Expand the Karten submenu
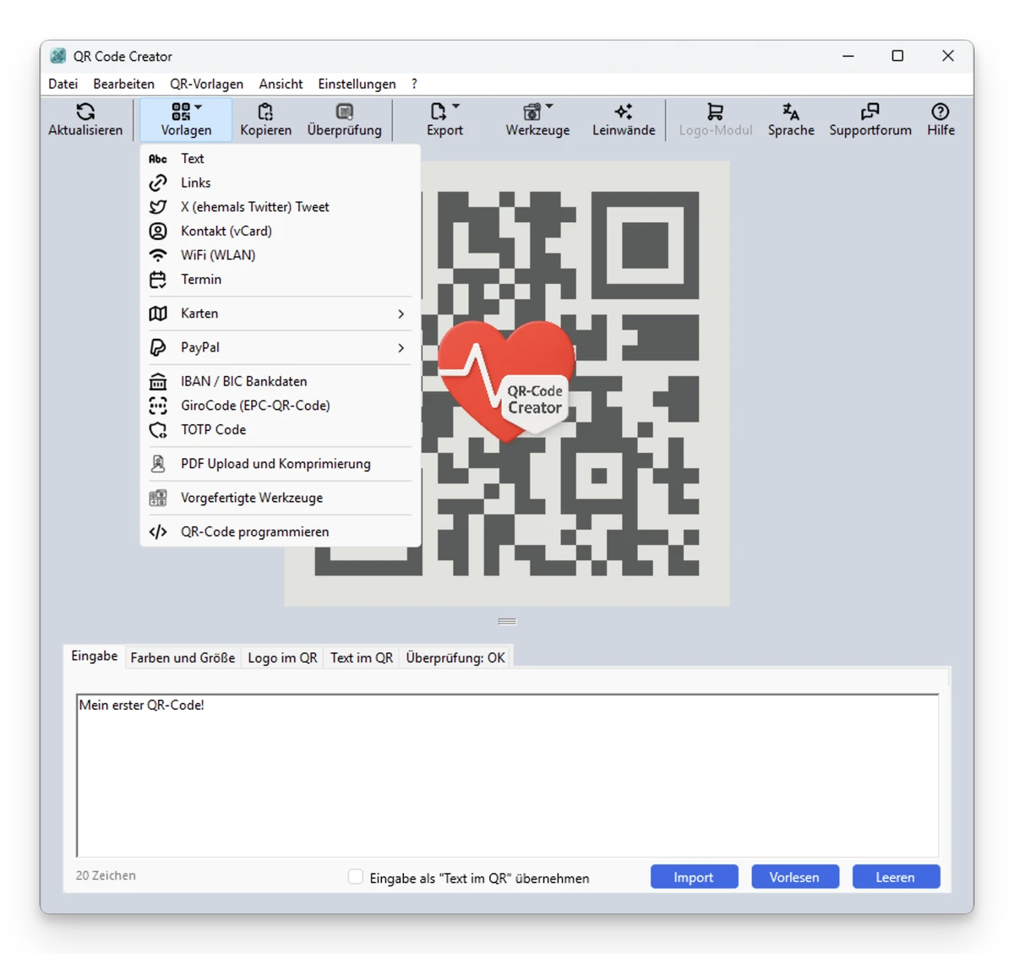This screenshot has height=954, width=1014. click(280, 313)
